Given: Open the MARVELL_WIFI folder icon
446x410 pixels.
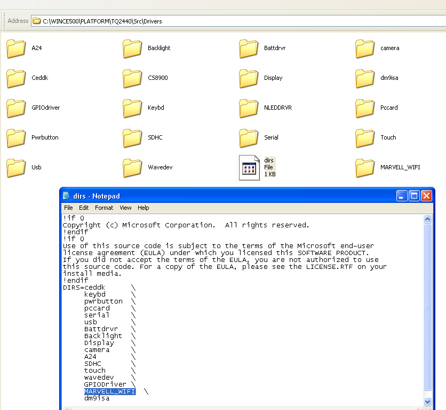Looking at the screenshot, I should click(365, 168).
